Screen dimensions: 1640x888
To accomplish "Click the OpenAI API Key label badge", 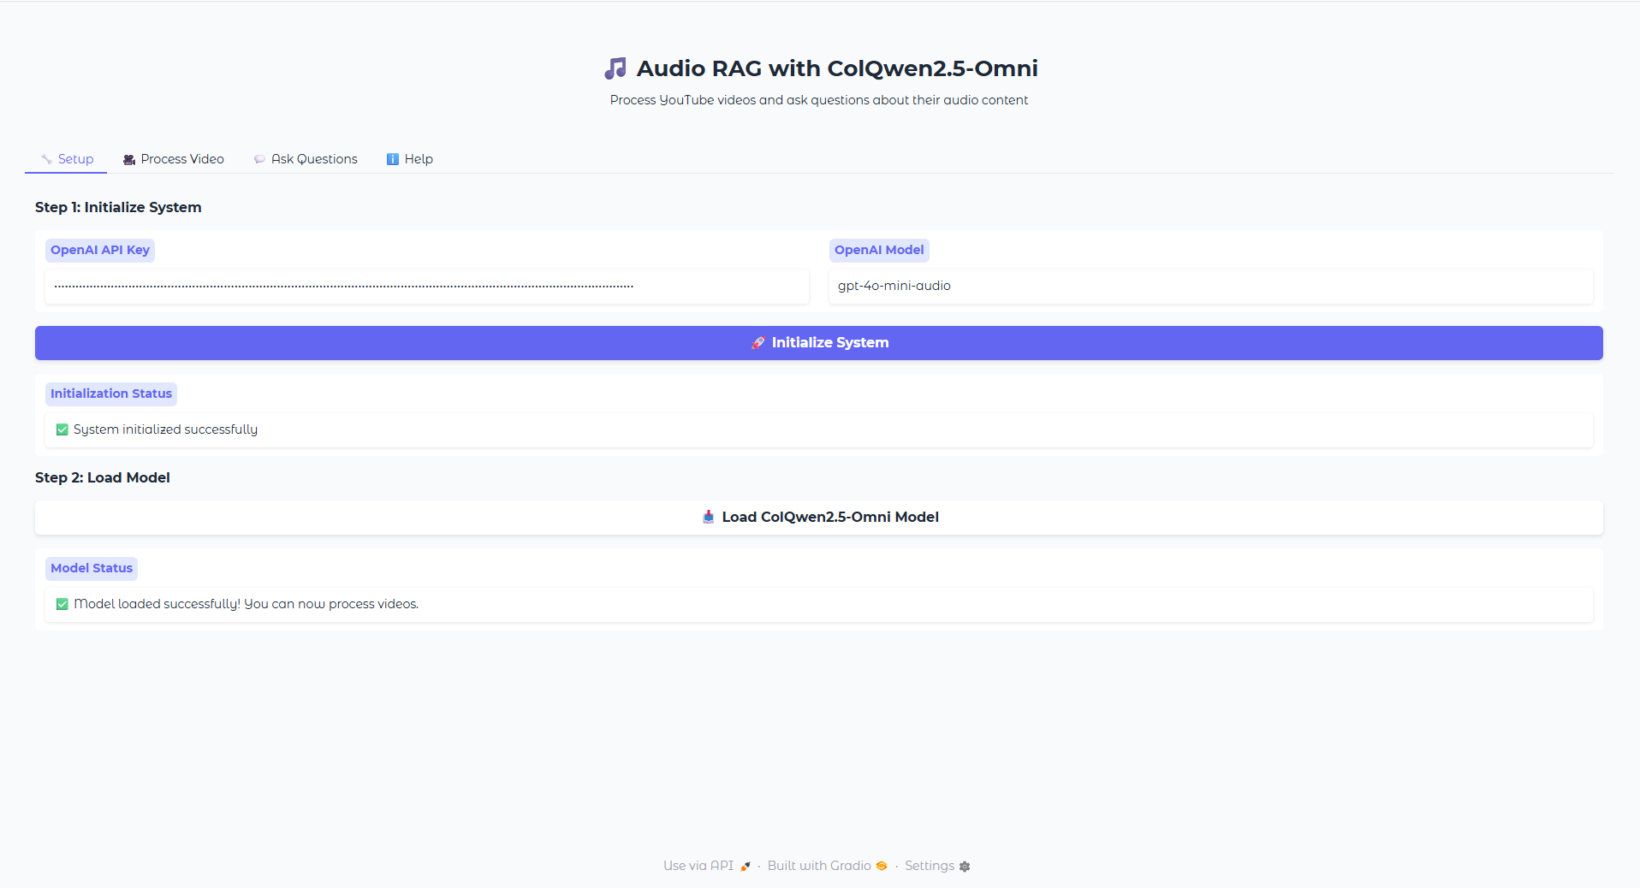I will (99, 250).
